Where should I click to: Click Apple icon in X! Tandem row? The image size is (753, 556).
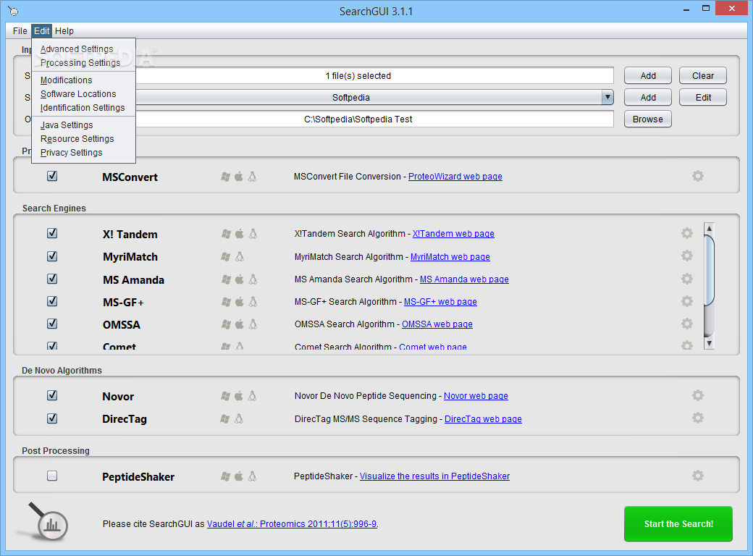[x=239, y=234]
